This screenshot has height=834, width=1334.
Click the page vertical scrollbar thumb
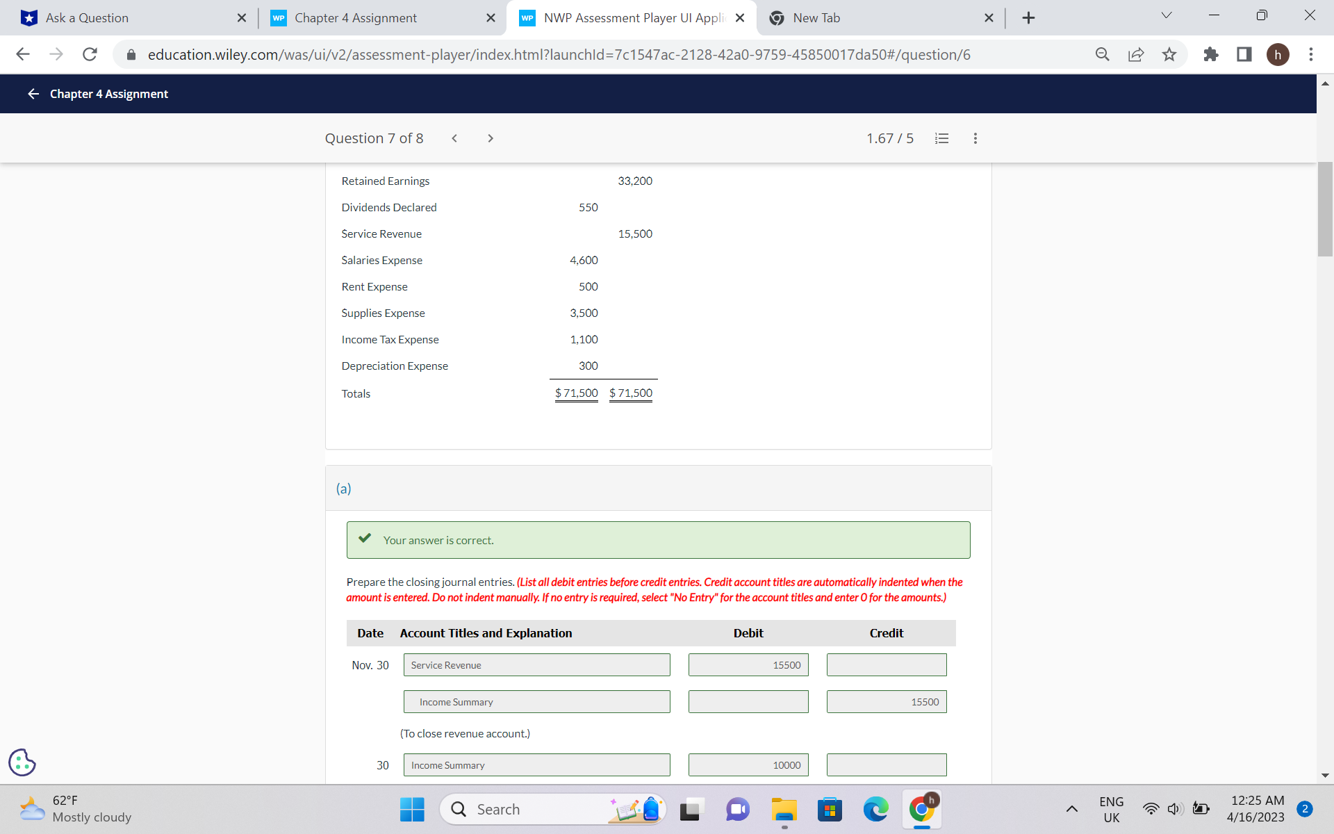pos(1324,208)
